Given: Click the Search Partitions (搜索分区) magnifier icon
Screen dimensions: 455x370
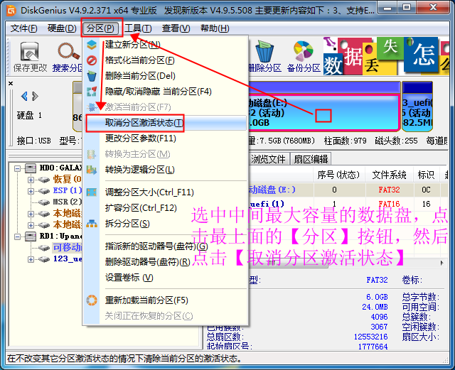Looking at the screenshot, I should tap(68, 52).
